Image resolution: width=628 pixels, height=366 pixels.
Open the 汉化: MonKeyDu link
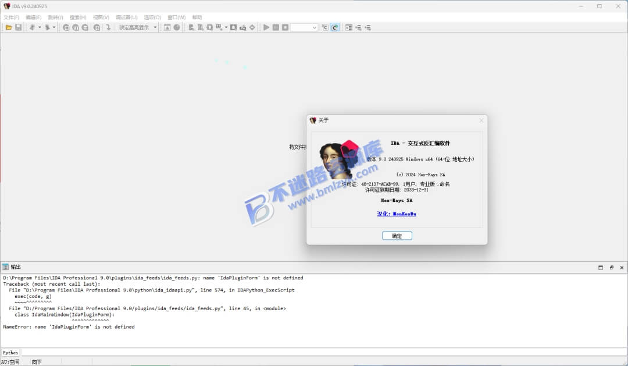[397, 214]
